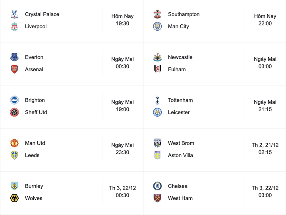Click the Tottenham club crest
Screen dimensions: 286x215
(x=158, y=100)
